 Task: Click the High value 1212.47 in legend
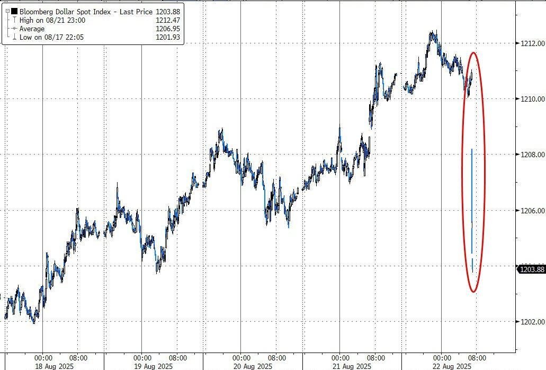click(x=168, y=20)
